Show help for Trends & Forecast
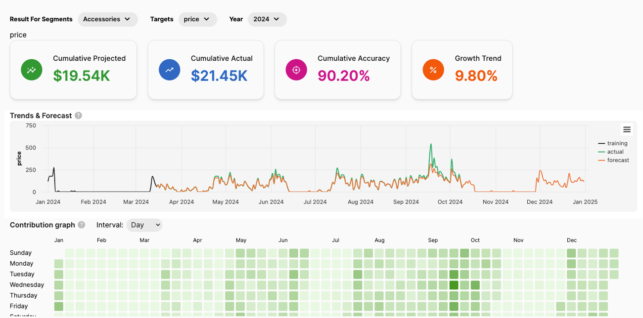This screenshot has height=318, width=643. [78, 116]
